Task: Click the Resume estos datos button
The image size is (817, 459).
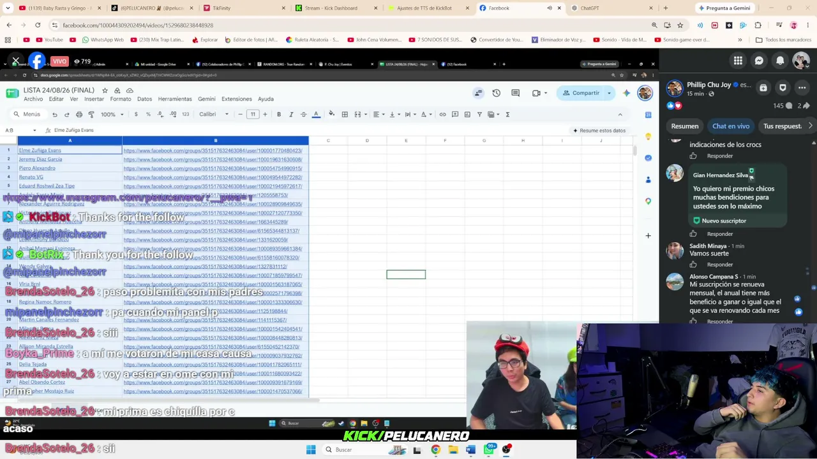Action: point(599,131)
